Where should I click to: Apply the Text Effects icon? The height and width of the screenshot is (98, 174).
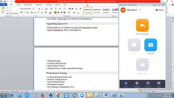[x=42, y=13]
